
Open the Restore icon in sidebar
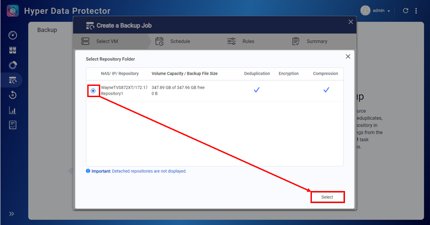click(x=13, y=95)
